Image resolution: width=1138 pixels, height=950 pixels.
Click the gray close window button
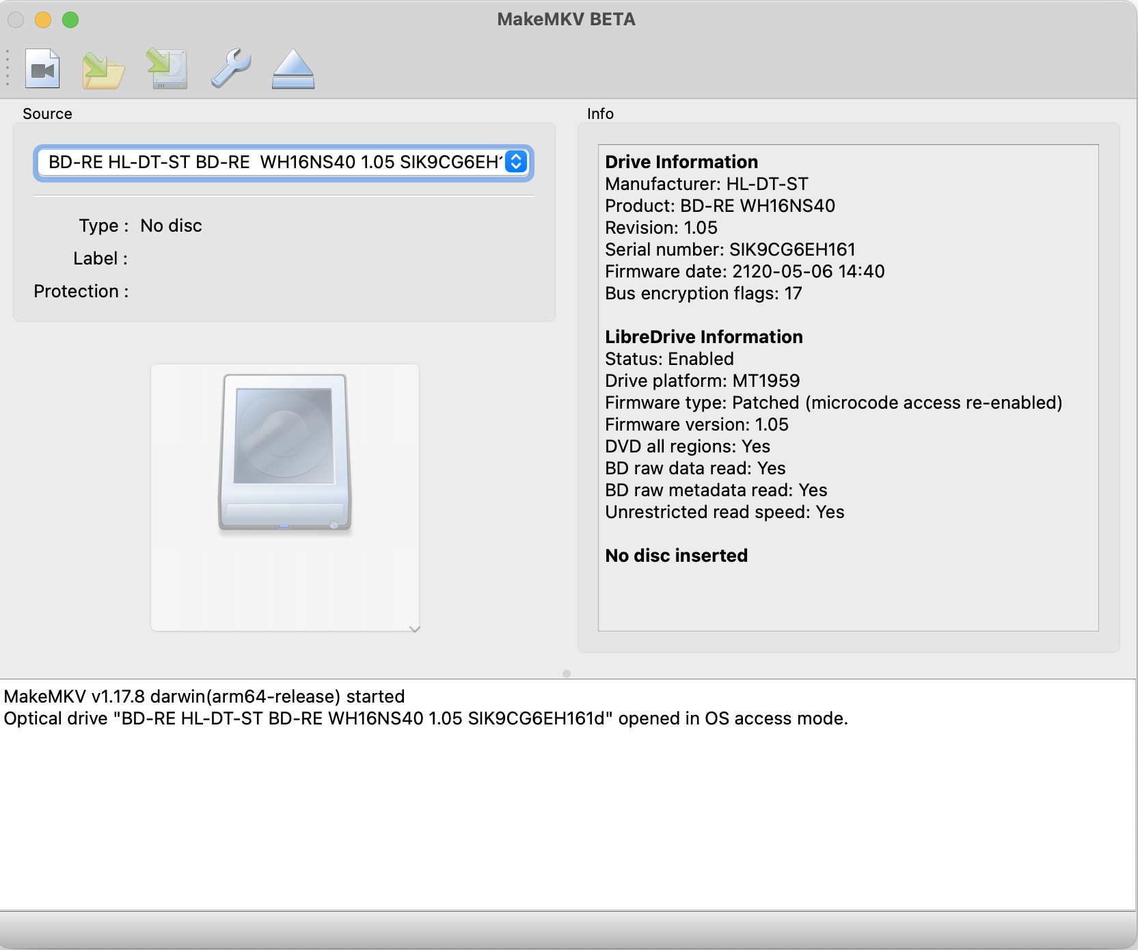(x=16, y=20)
